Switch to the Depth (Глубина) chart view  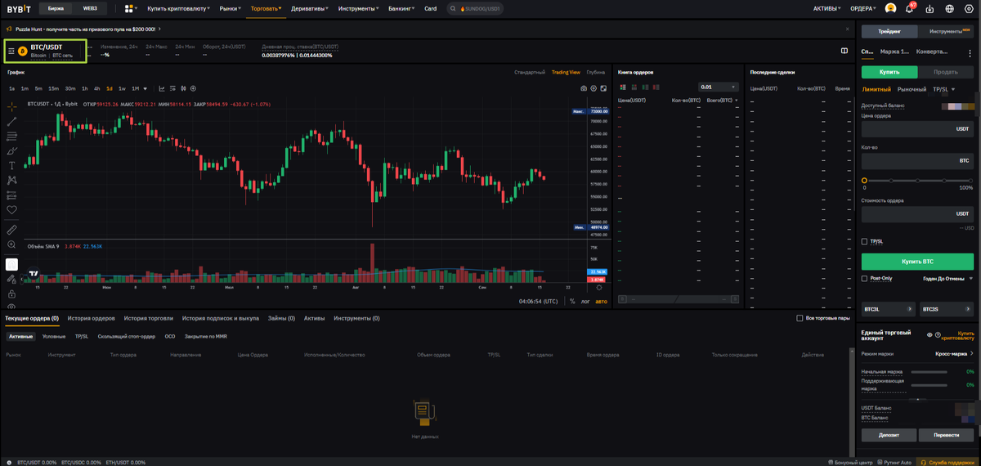click(x=595, y=72)
